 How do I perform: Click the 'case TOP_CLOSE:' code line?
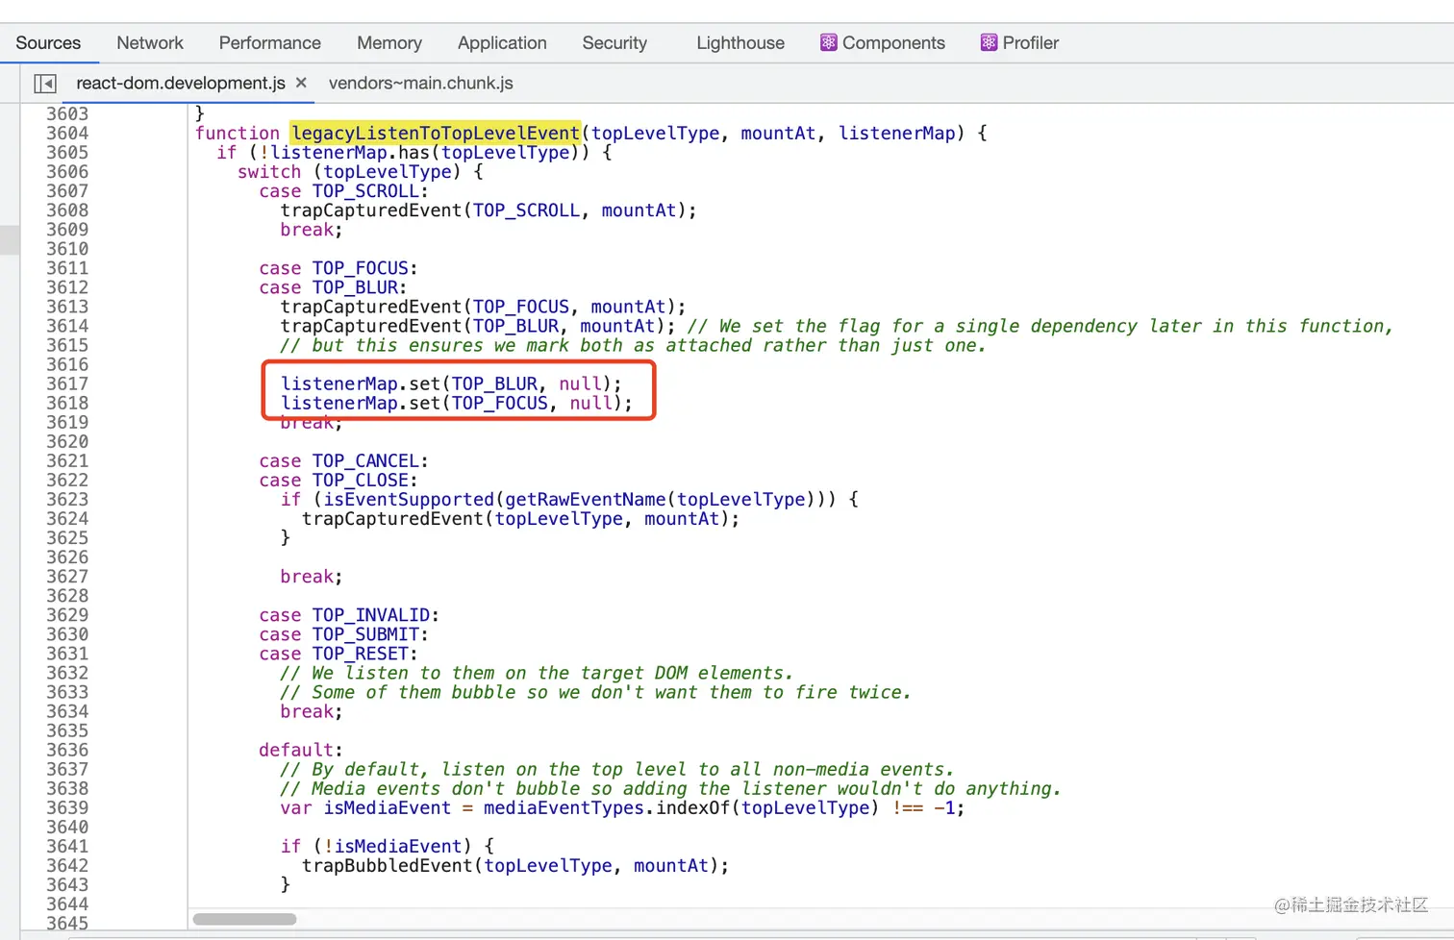coord(338,481)
